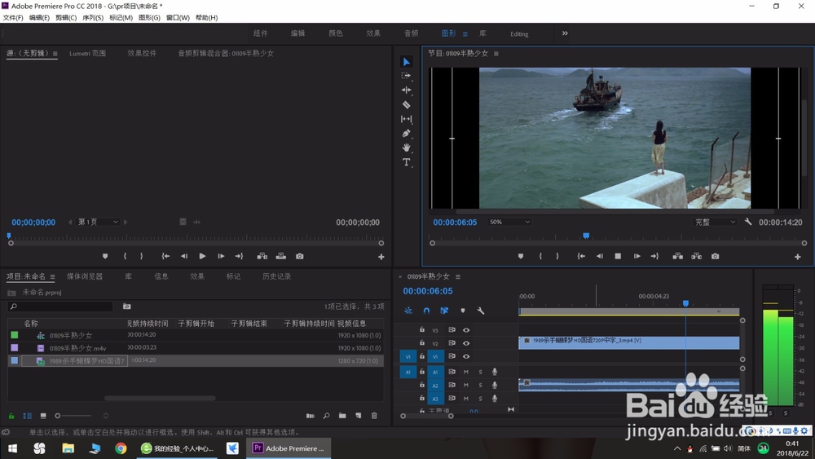
Task: Toggle V3 track output eye
Action: 466,330
